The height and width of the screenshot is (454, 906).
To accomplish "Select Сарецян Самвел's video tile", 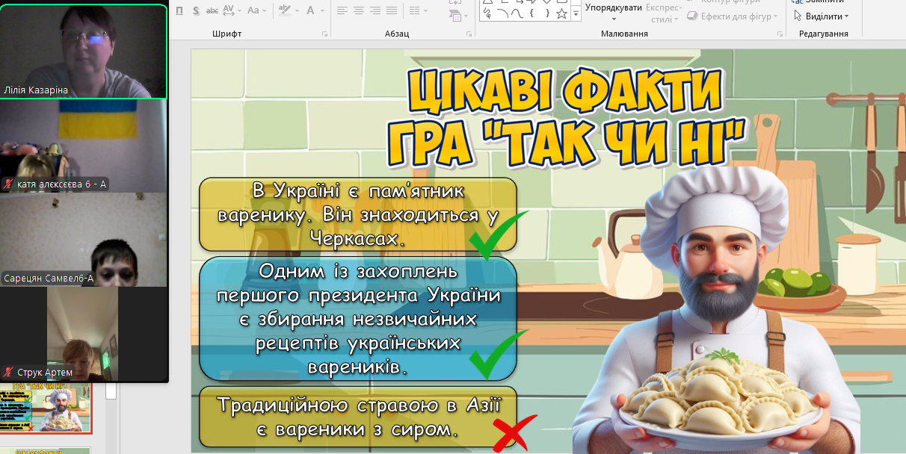I will pyautogui.click(x=84, y=240).
